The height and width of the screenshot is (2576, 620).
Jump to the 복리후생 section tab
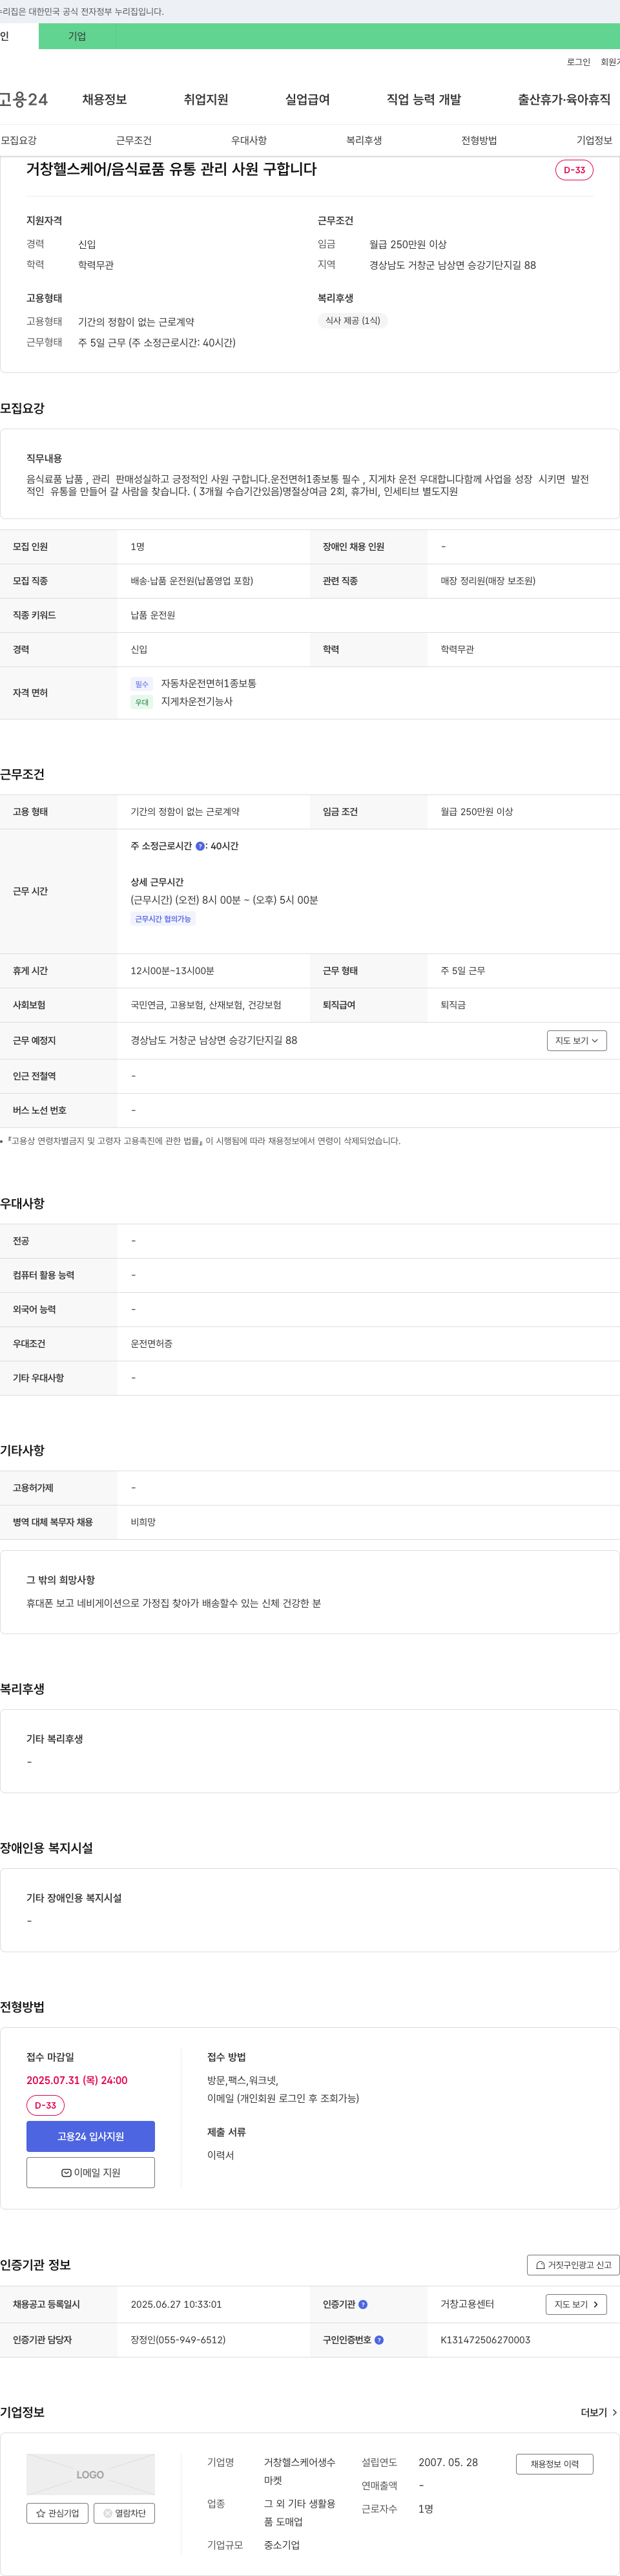pyautogui.click(x=364, y=140)
